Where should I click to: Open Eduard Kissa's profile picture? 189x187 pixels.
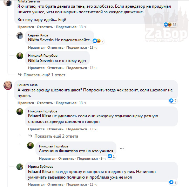8,85
